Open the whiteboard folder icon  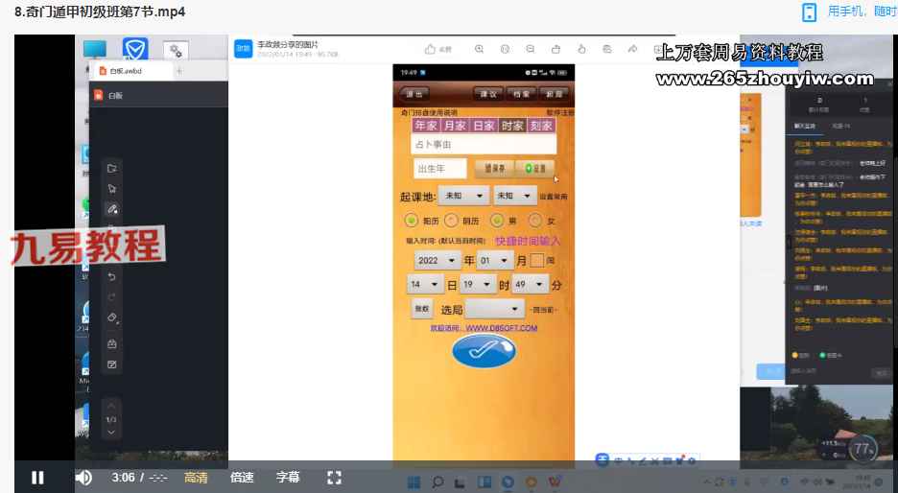[x=112, y=168]
